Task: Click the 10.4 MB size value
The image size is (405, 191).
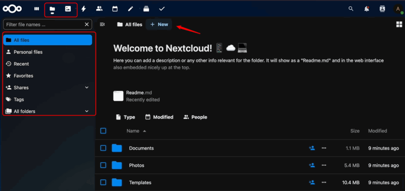Action: tap(351, 182)
